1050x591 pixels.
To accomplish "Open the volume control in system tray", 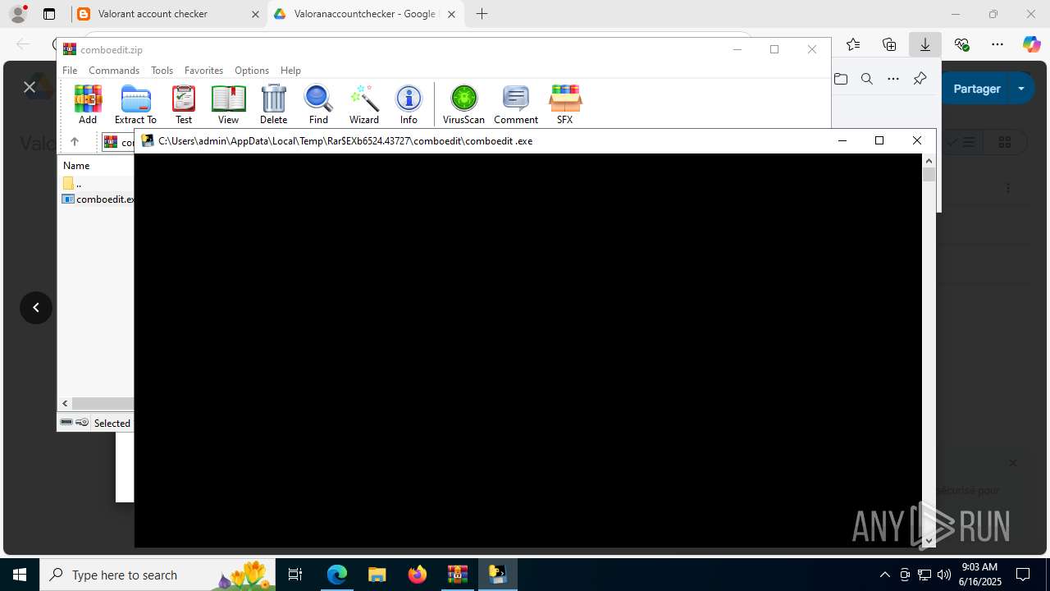I will click(944, 575).
